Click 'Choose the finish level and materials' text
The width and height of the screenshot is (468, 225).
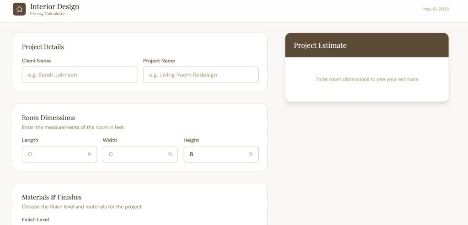pos(81,207)
